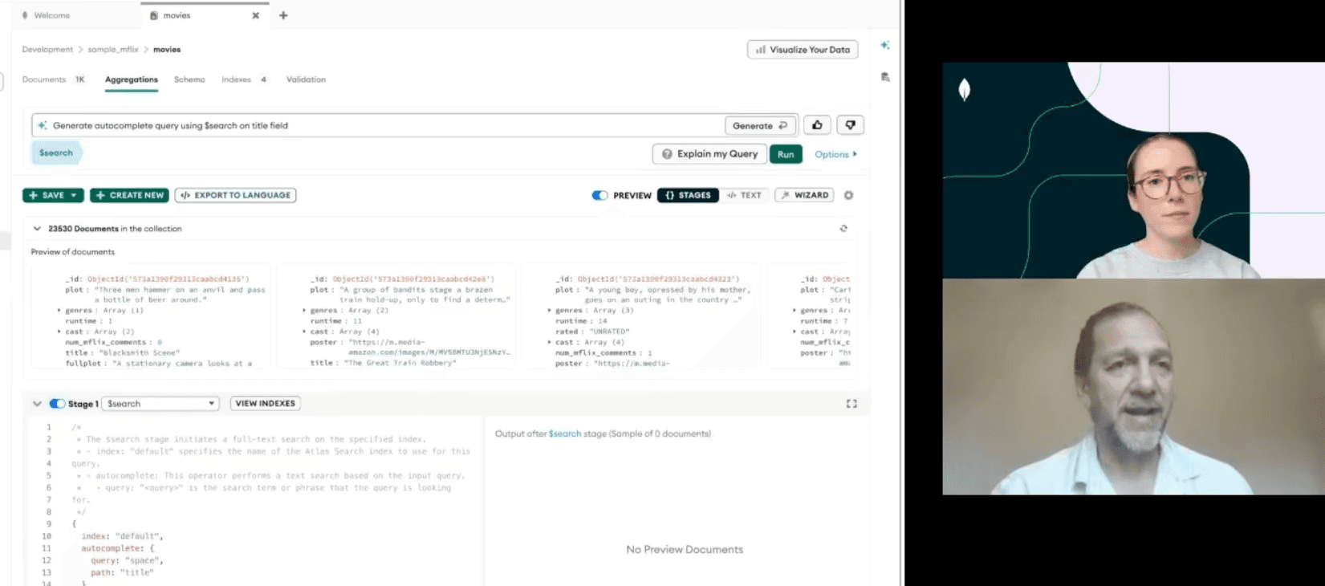The height and width of the screenshot is (586, 1325).
Task: Click VIEW INDEXES button
Action: (266, 404)
